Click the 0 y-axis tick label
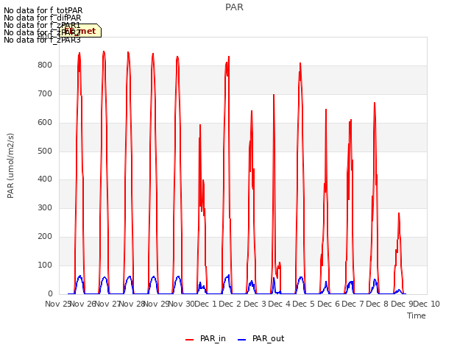This screenshot has width=471, height=353. point(50,293)
